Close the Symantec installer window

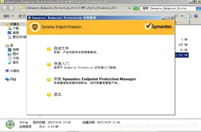tap(172, 18)
